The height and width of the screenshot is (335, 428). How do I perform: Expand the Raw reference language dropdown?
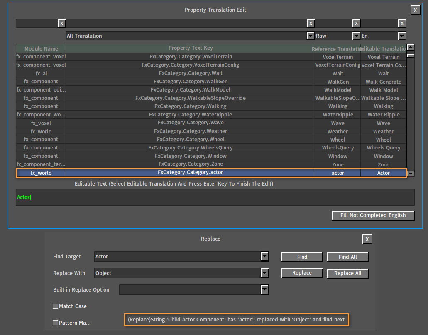(x=356, y=36)
